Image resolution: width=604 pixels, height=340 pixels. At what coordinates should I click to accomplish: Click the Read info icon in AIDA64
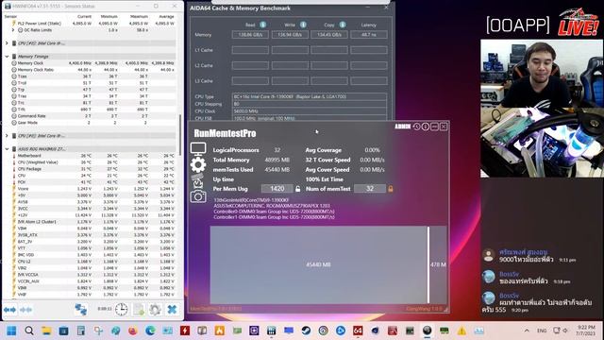262,25
